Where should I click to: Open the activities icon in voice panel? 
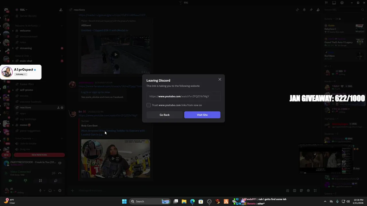pos(40,181)
